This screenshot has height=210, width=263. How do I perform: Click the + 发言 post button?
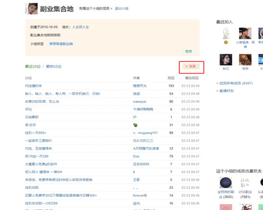tap(191, 66)
